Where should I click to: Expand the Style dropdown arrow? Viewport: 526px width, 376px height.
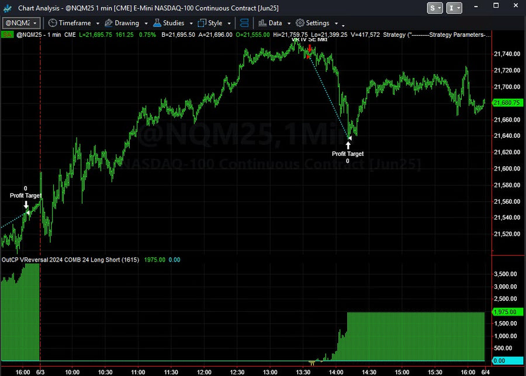point(229,23)
